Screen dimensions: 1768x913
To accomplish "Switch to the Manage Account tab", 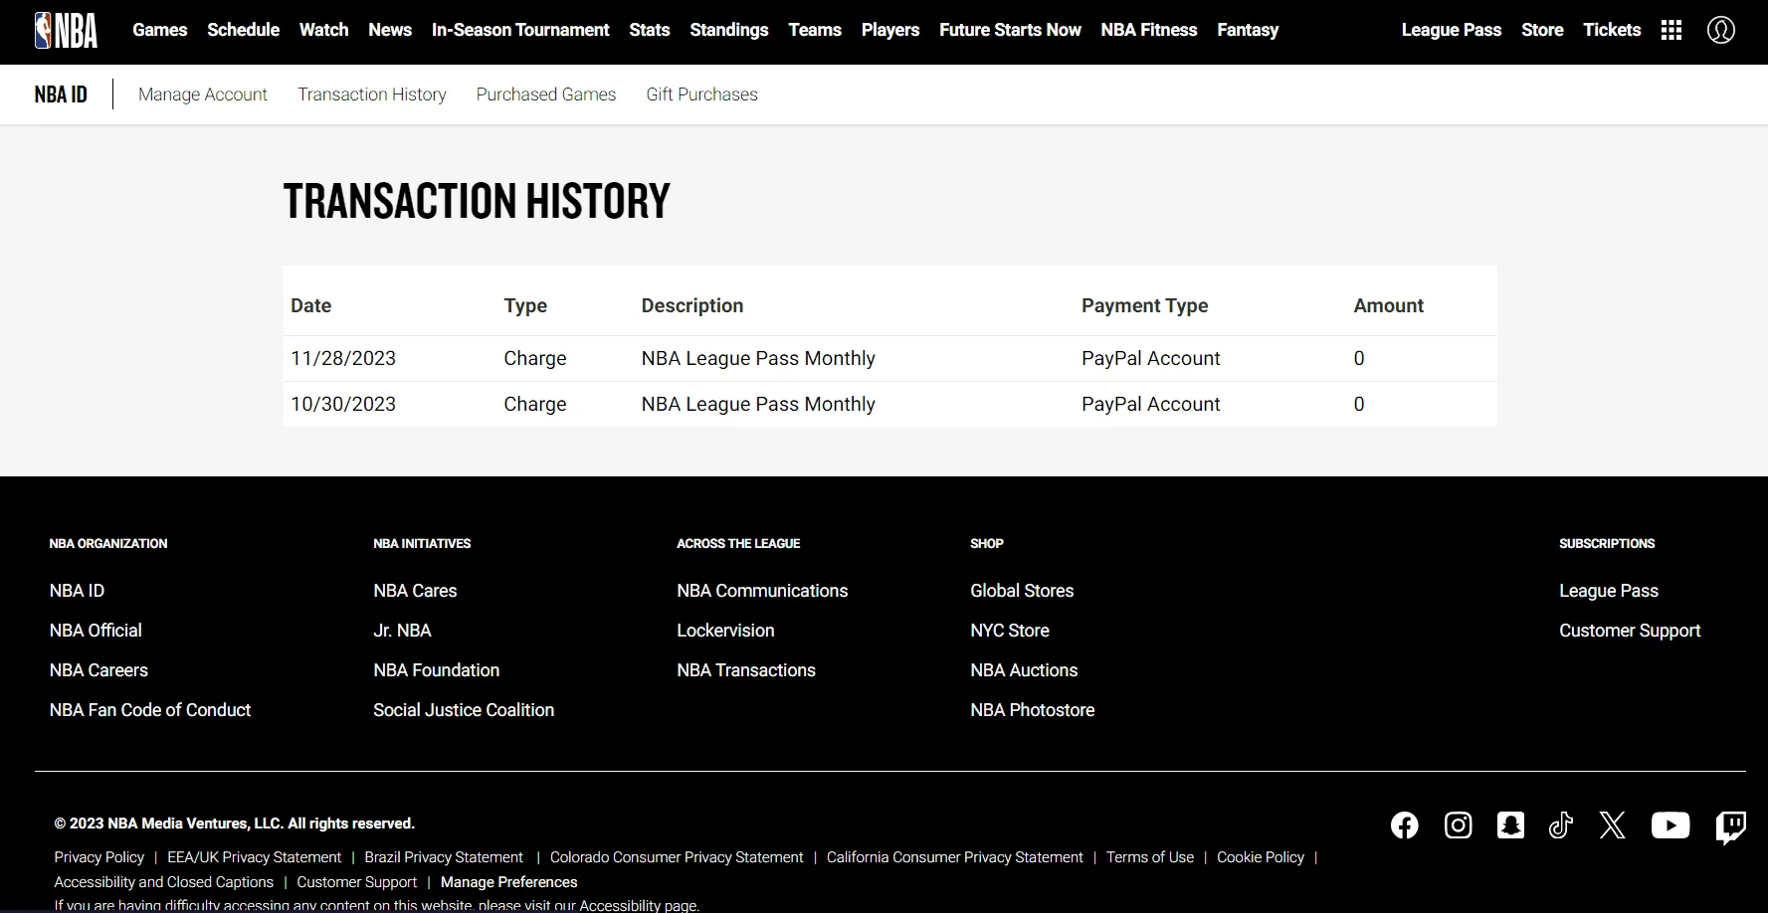I will coord(203,94).
